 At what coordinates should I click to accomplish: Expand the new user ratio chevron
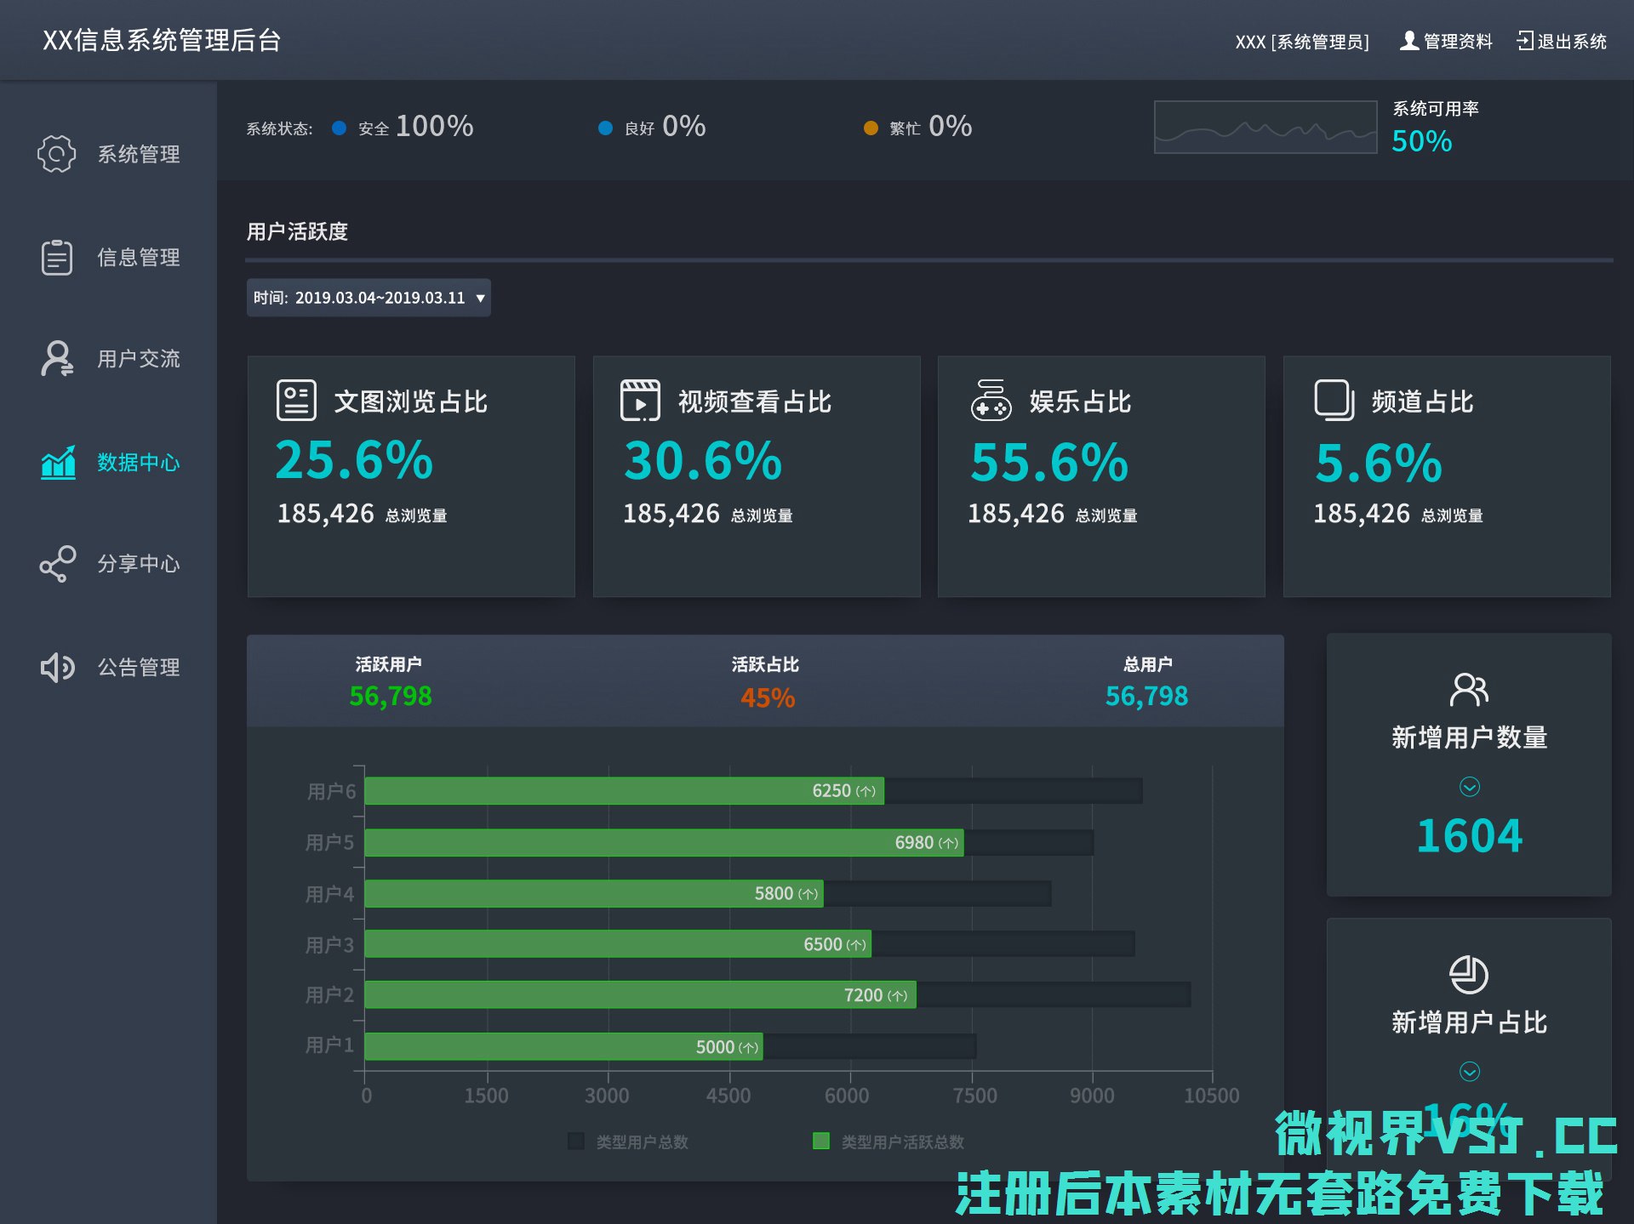[1469, 1071]
